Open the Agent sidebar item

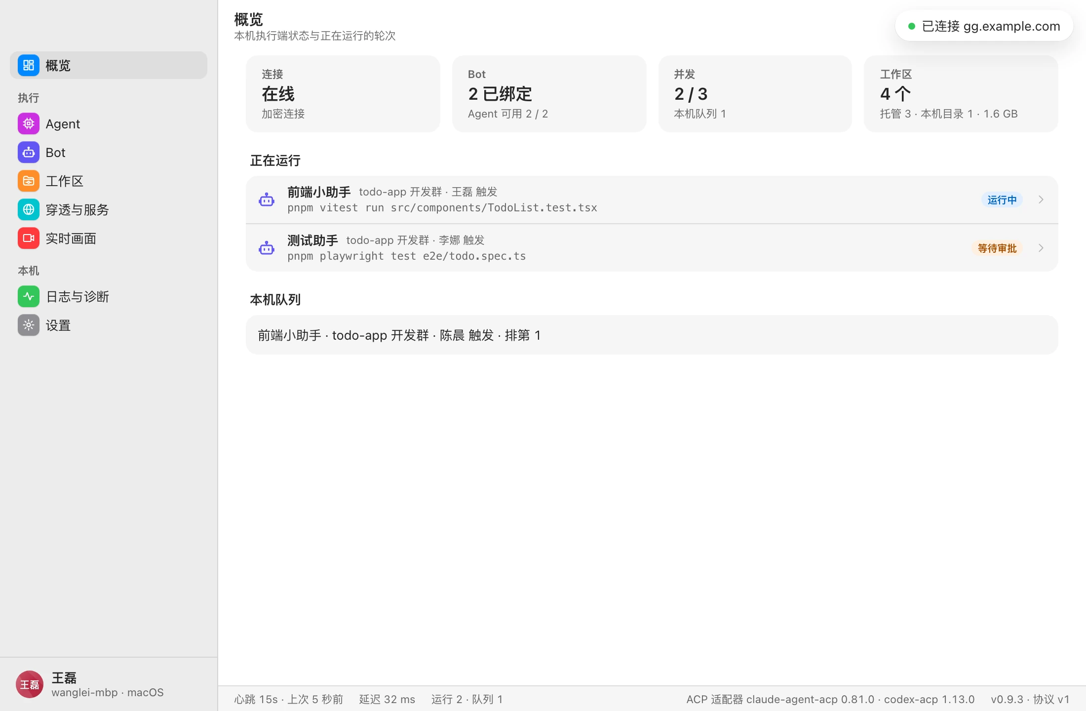coord(109,123)
